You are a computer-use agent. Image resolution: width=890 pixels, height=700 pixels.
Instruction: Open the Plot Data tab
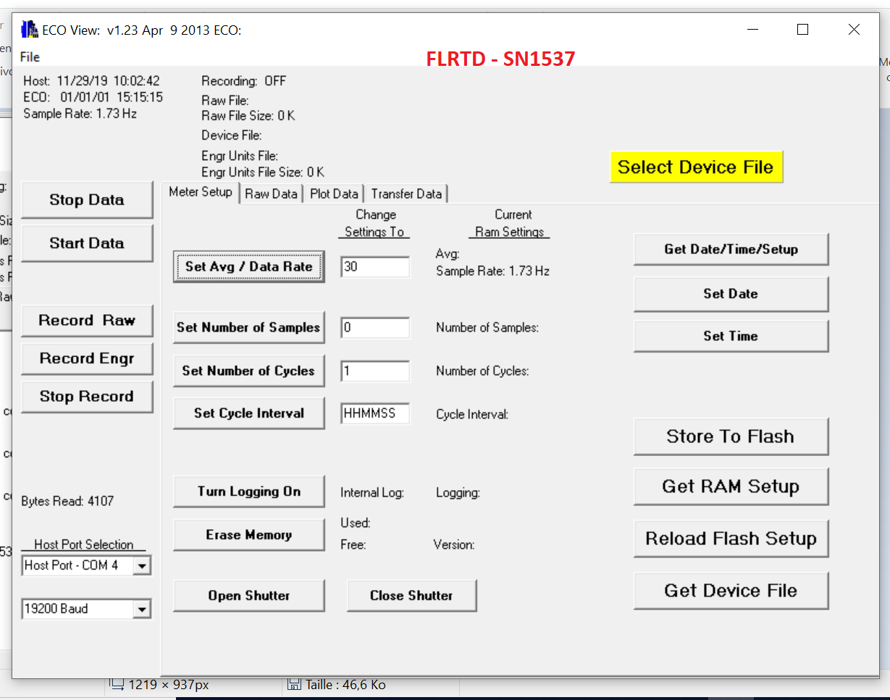tap(334, 194)
